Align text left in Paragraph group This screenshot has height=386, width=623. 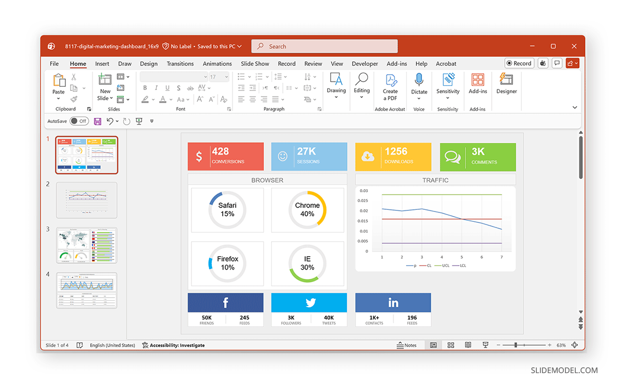coord(241,99)
